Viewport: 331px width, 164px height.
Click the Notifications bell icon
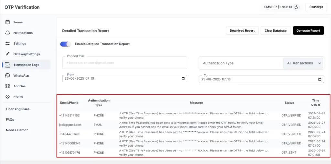click(8, 33)
